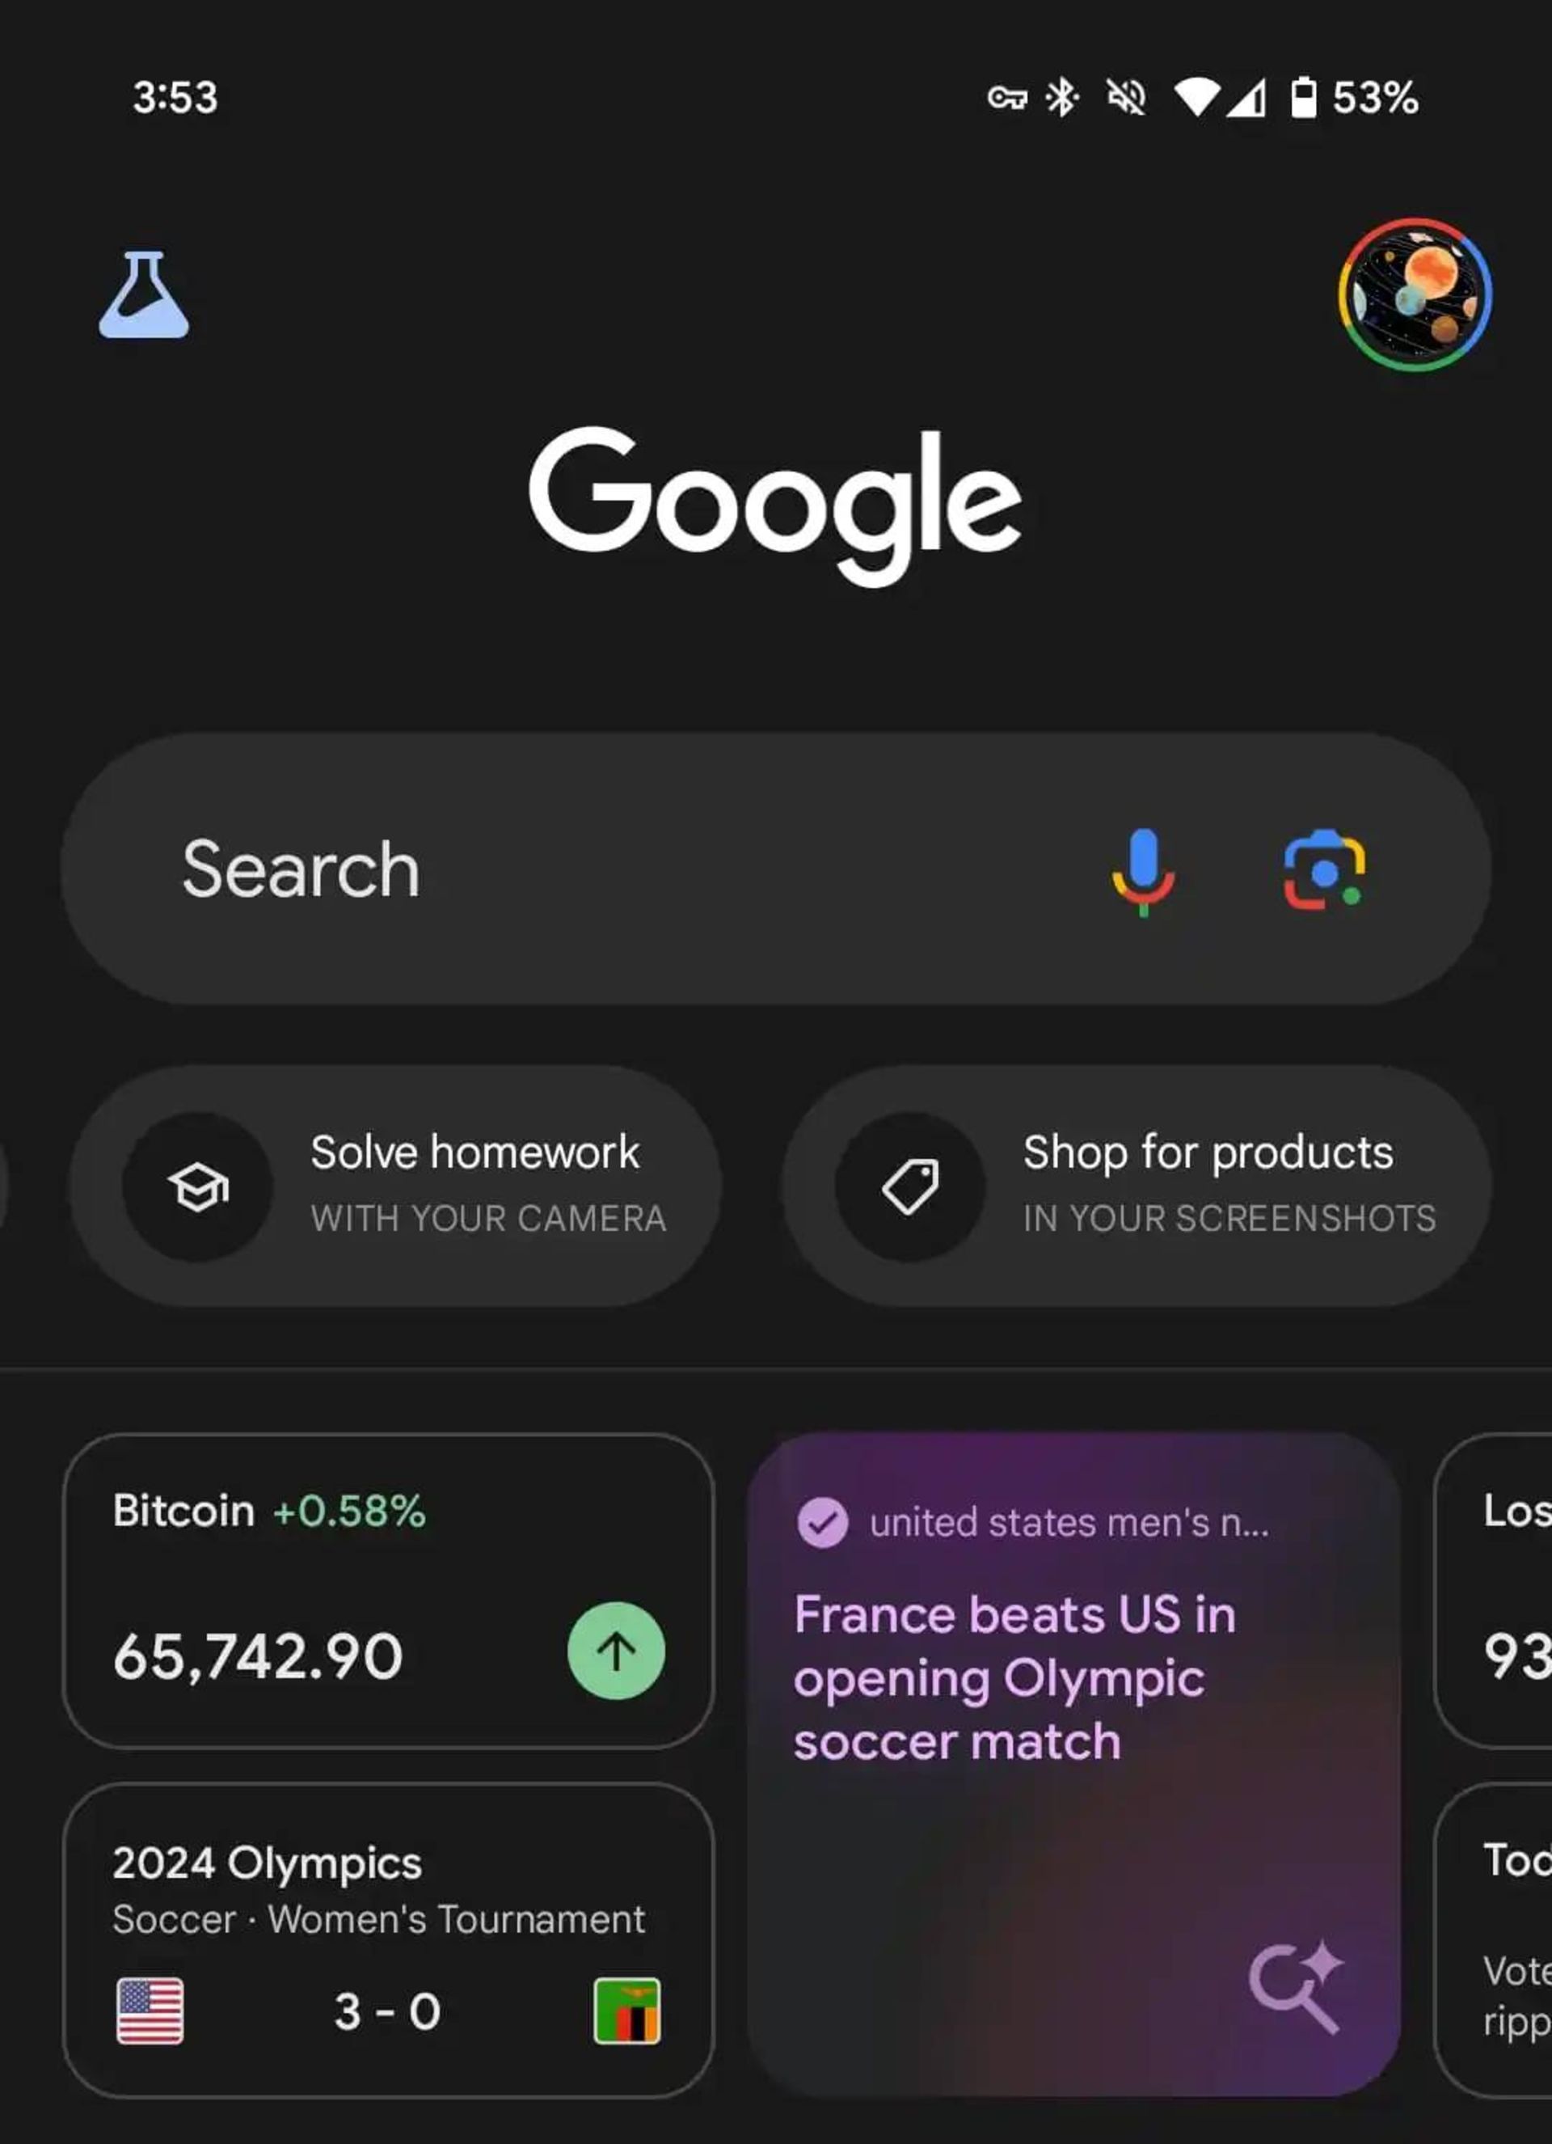This screenshot has height=2144, width=1552.
Task: Select Shop for products in screenshots
Action: (1137, 1186)
